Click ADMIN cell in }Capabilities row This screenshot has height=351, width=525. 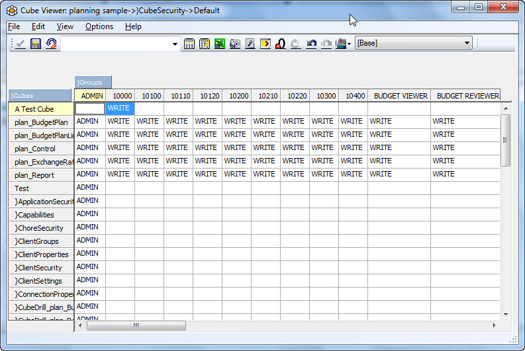(x=90, y=214)
